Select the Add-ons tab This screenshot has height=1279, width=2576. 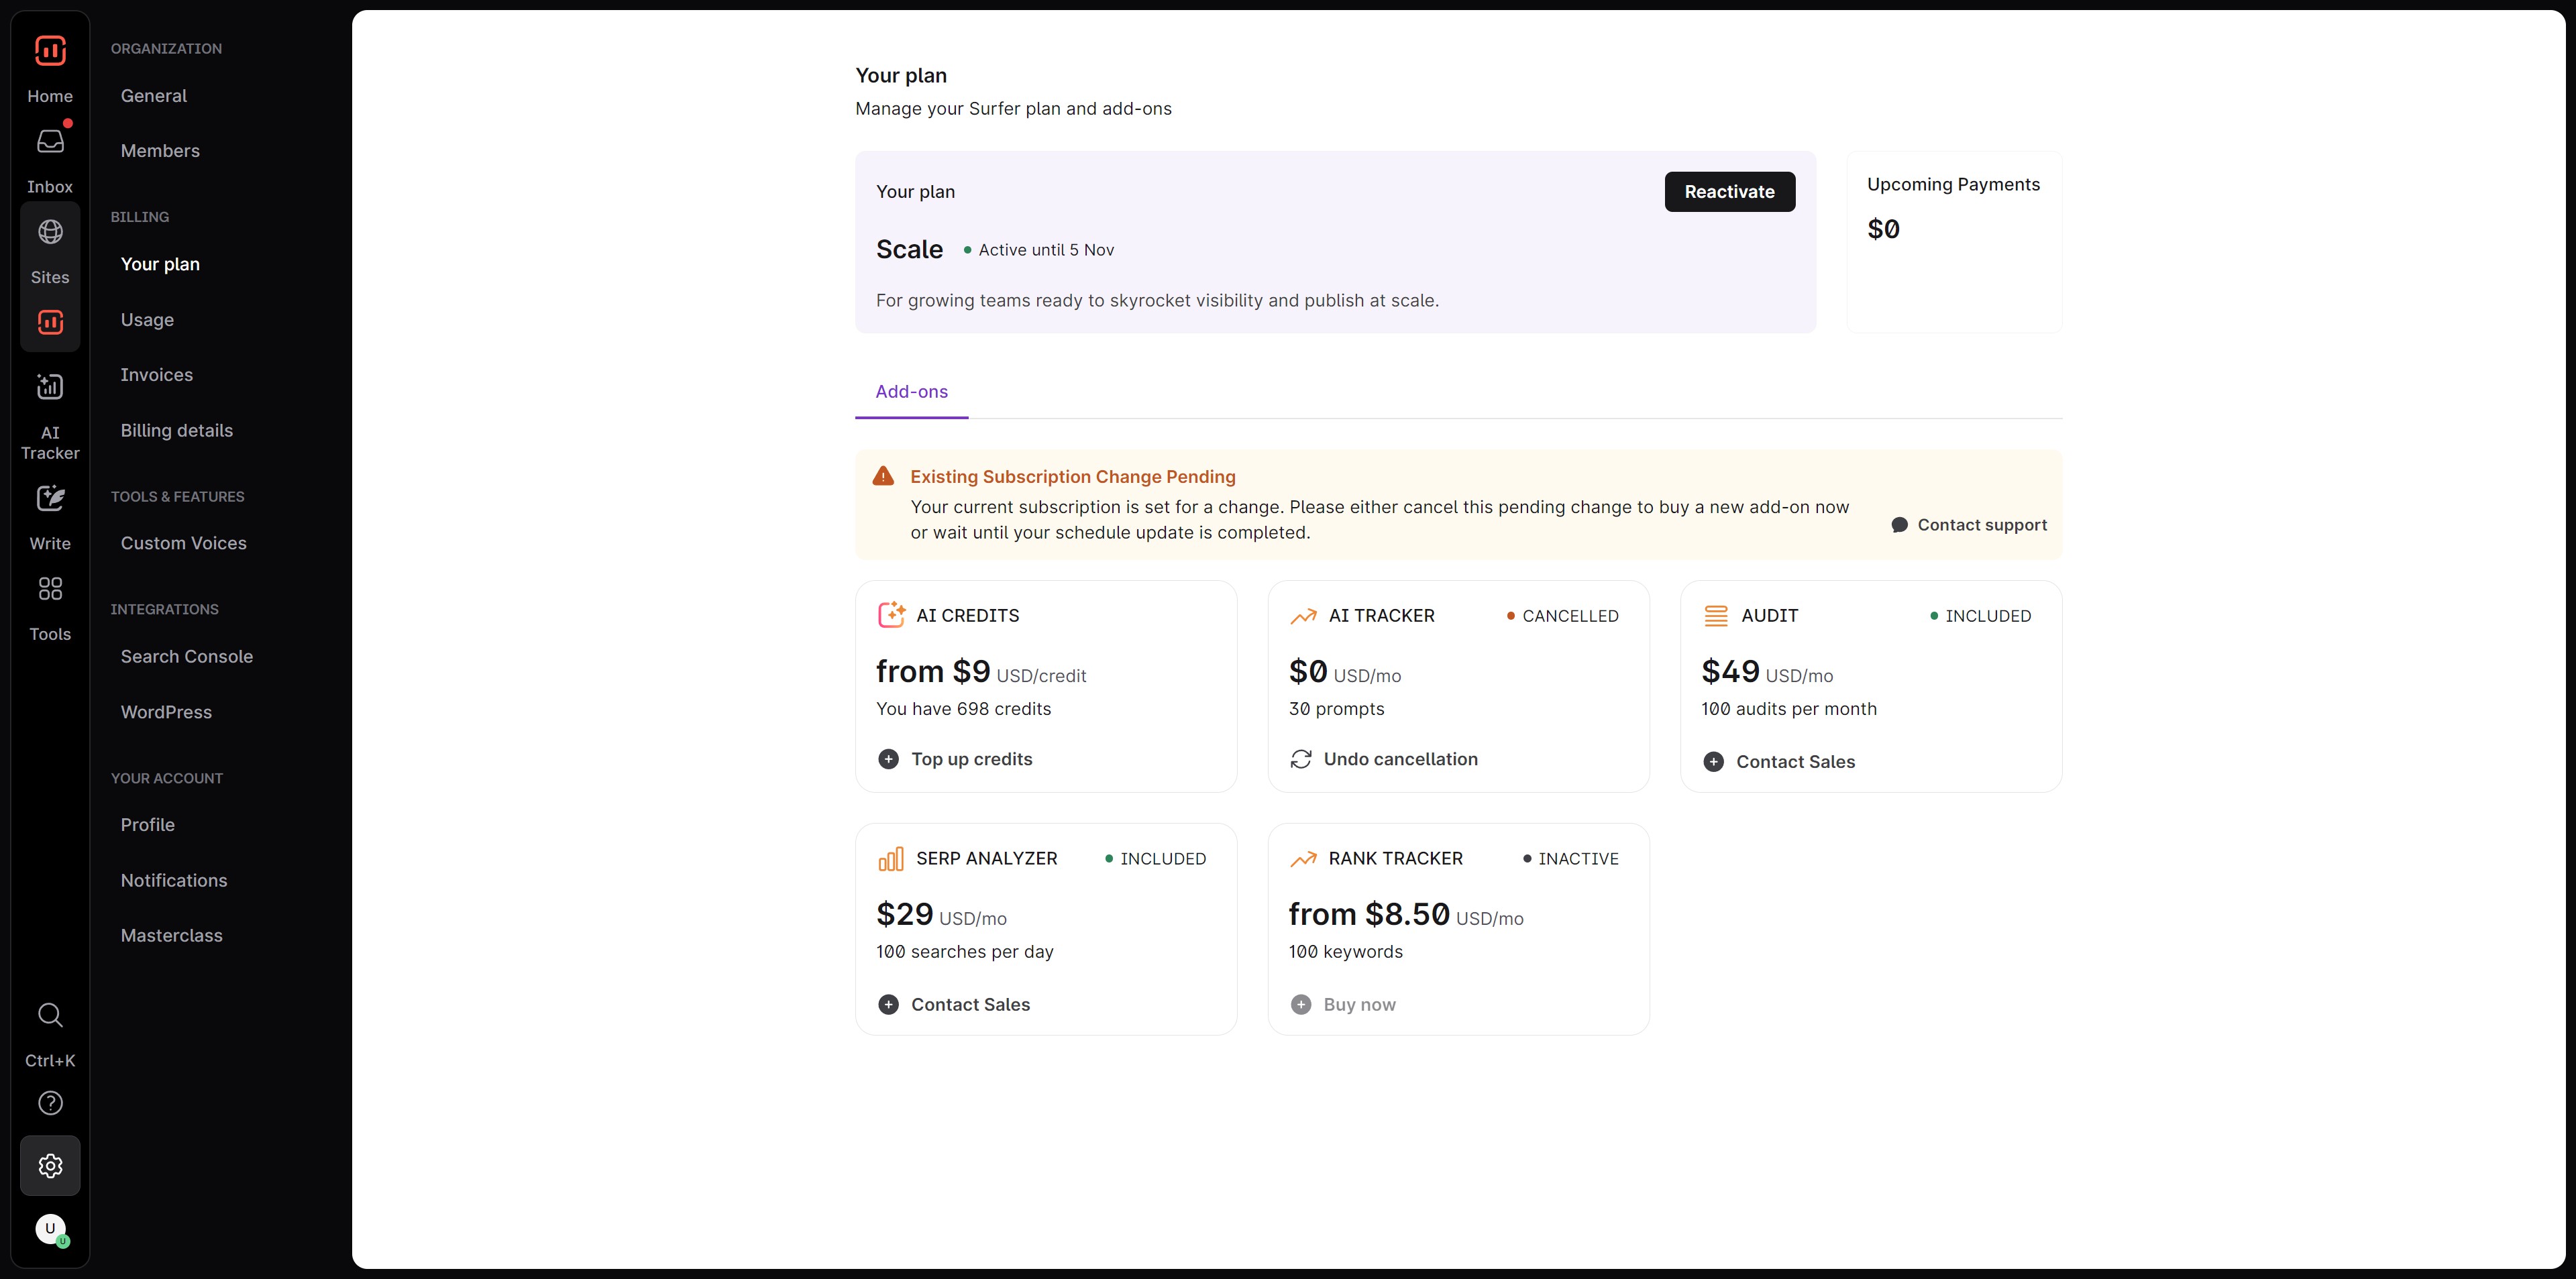911,392
